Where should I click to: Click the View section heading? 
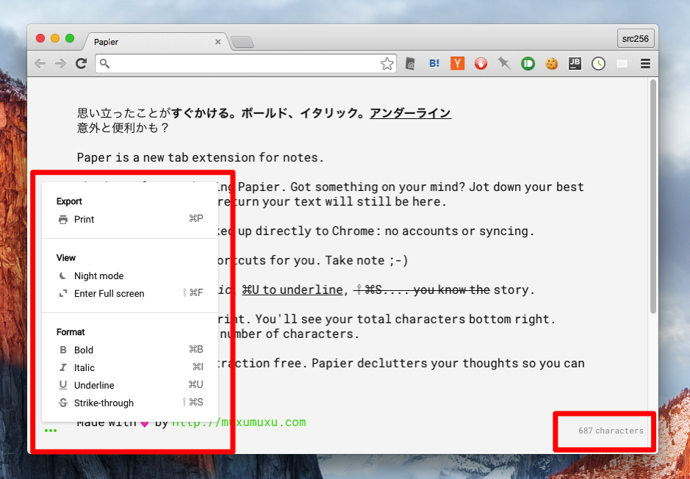[66, 258]
